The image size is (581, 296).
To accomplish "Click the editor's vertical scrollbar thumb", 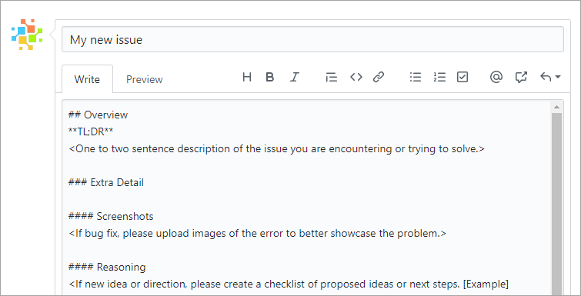I will 556,205.
